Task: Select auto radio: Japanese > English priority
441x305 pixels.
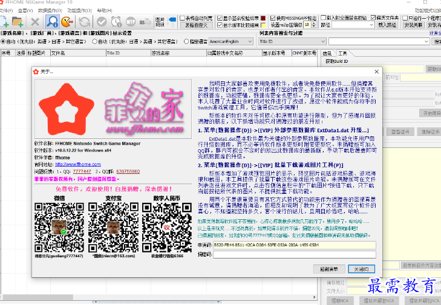Action: point(95,42)
